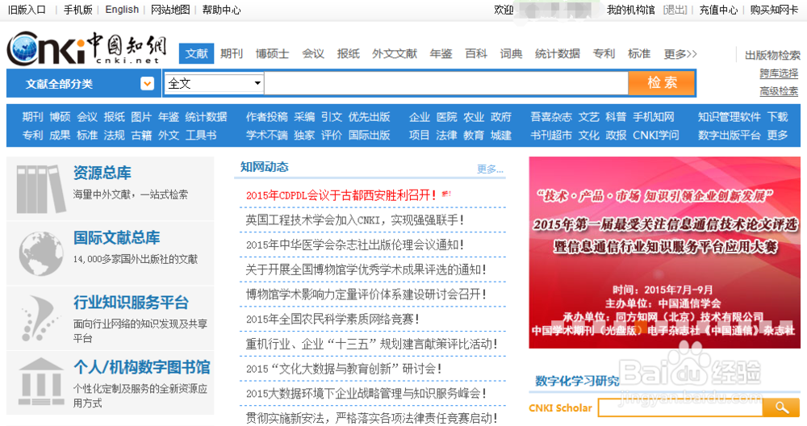Open 网站地图 sitemap link
This screenshot has width=807, height=426.
pyautogui.click(x=170, y=10)
